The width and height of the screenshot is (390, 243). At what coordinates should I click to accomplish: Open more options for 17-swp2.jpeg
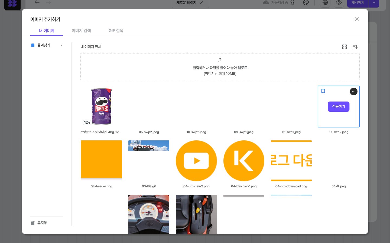[x=354, y=92]
